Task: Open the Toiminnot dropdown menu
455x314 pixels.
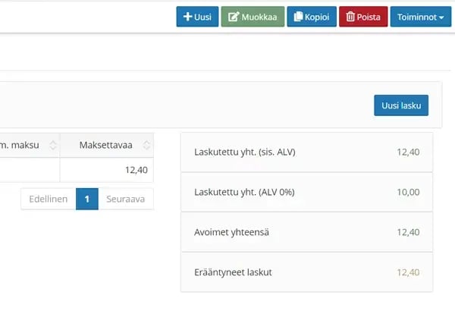Action: coord(420,17)
